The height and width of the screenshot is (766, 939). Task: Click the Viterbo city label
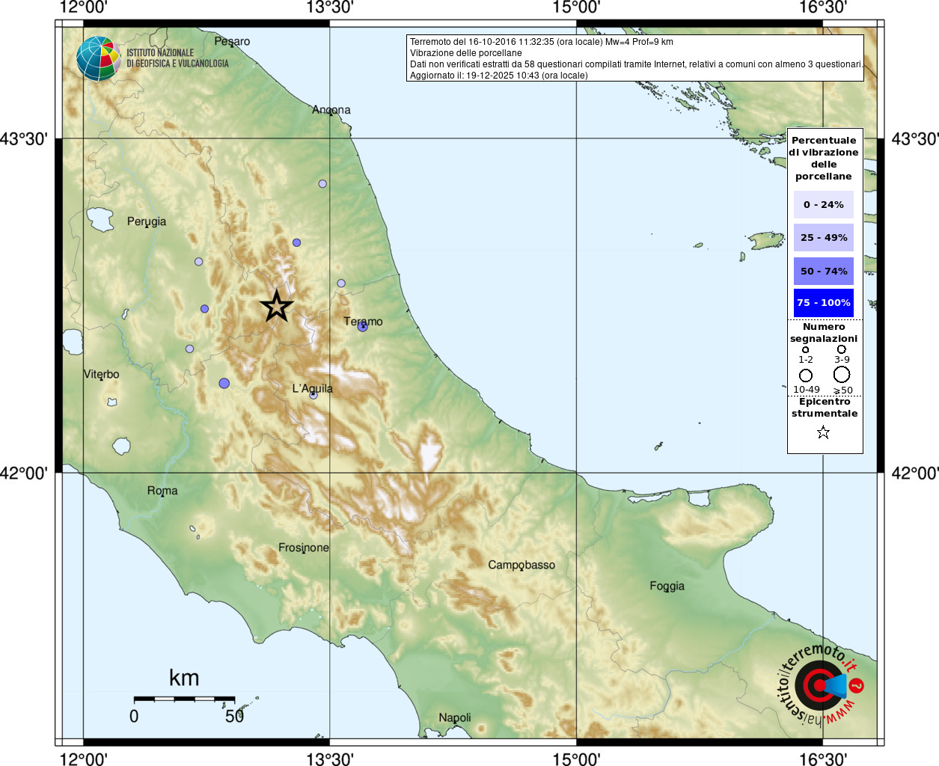[101, 374]
